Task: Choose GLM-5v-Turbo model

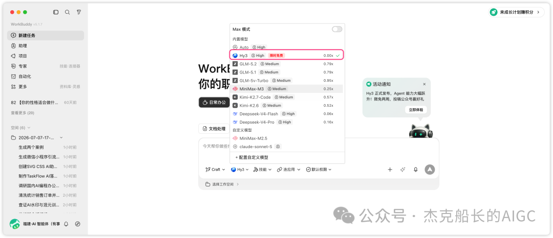Action: [x=287, y=81]
